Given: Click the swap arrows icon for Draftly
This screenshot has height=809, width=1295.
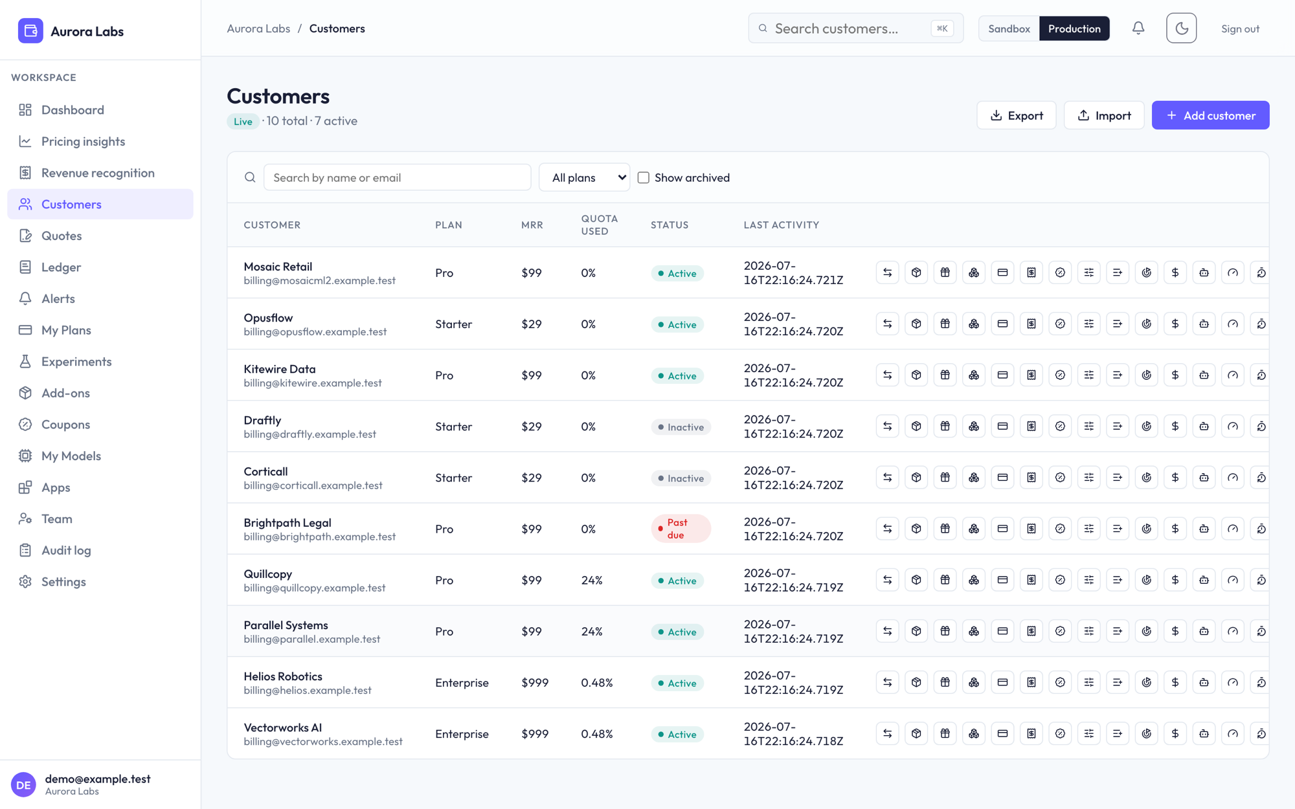Looking at the screenshot, I should pos(888,426).
